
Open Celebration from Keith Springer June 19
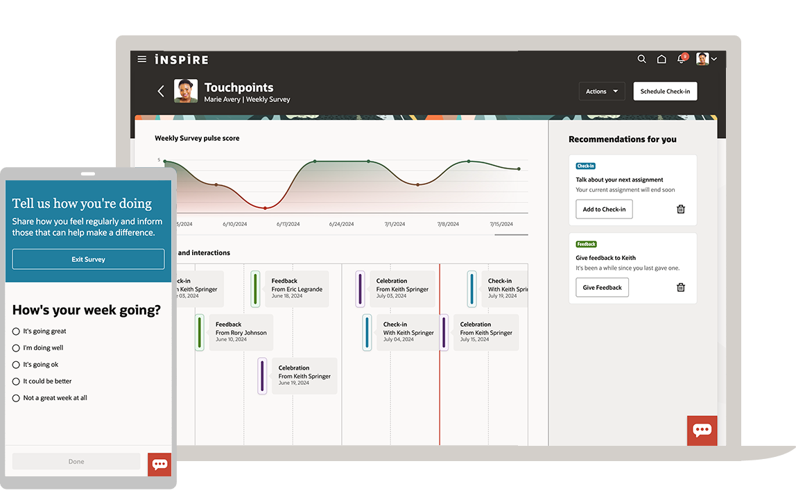304,376
